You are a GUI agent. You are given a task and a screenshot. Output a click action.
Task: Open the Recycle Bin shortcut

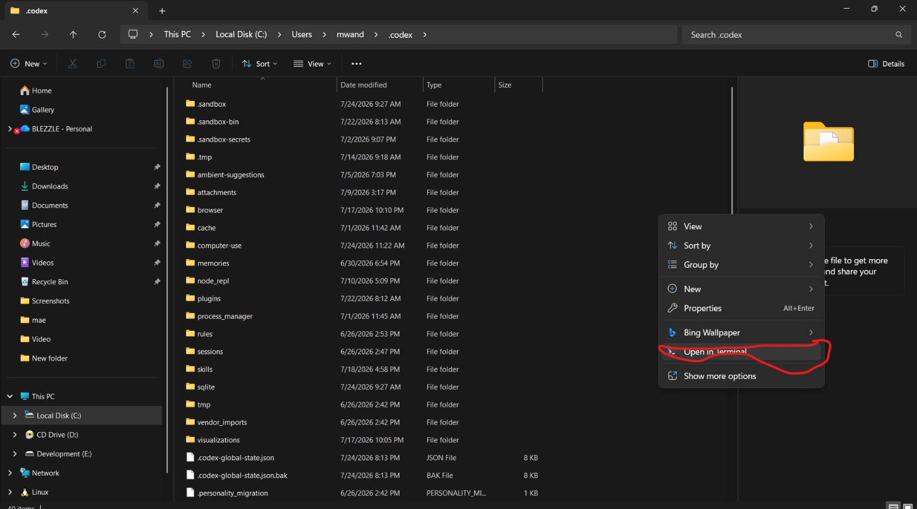(x=44, y=281)
